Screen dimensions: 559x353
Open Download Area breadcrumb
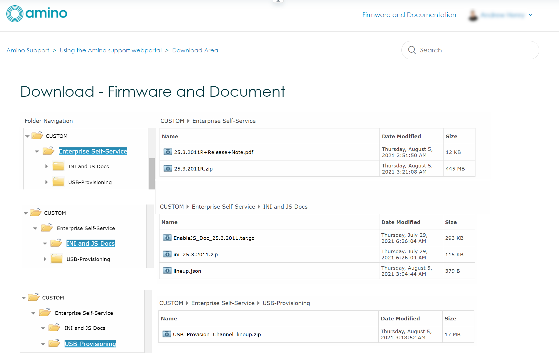195,50
